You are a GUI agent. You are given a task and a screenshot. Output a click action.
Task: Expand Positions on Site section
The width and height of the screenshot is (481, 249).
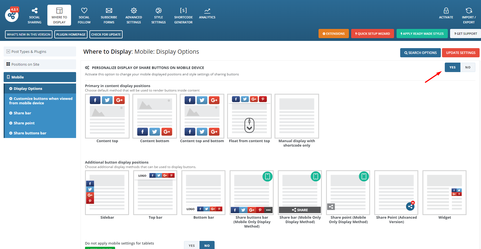[40, 64]
